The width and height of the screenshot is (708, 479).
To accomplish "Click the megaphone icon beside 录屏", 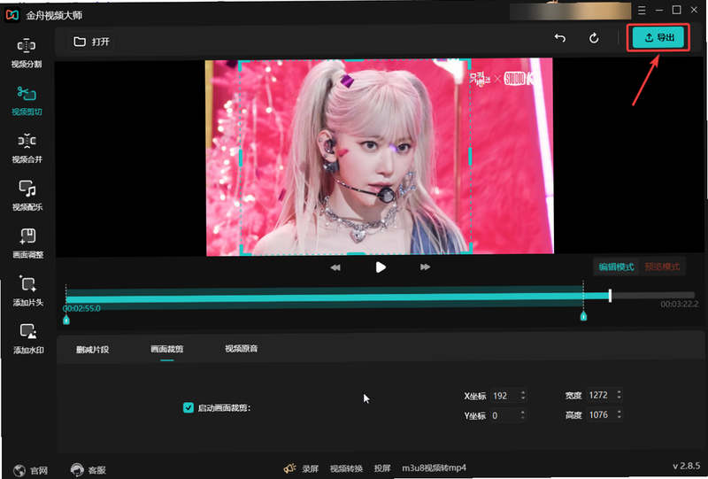I will [x=290, y=468].
